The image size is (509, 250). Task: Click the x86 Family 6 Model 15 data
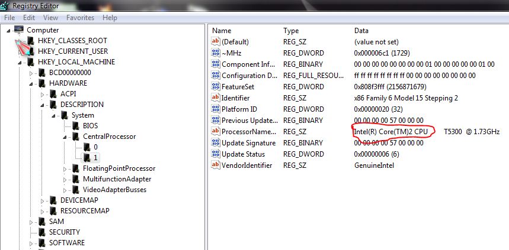(x=406, y=98)
